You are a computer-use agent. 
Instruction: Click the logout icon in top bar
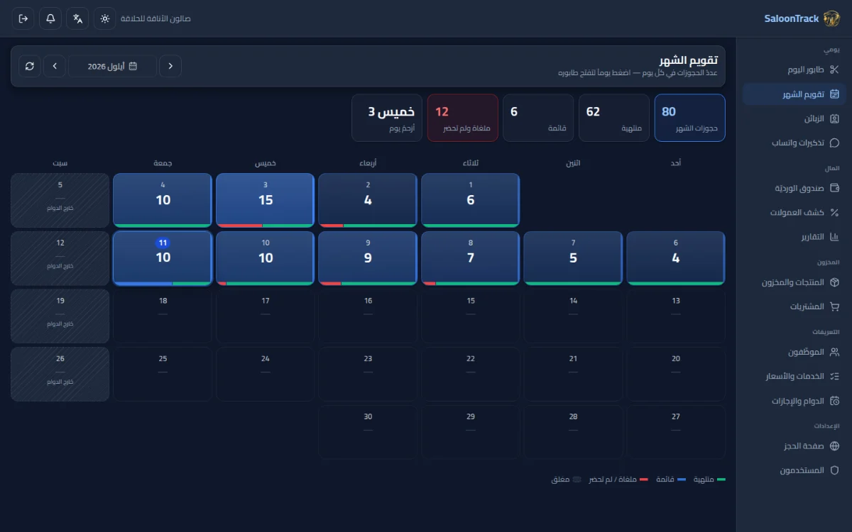[x=23, y=18]
